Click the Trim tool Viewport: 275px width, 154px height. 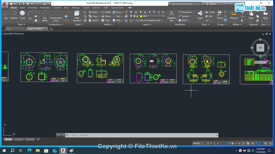[x=116, y=16]
